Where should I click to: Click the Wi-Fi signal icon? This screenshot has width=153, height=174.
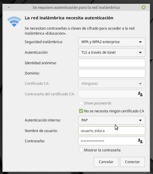click(x=14, y=21)
